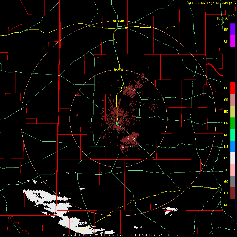Click the HR legend label

226,123
